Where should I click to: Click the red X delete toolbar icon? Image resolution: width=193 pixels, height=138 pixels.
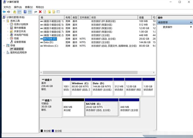point(40,12)
